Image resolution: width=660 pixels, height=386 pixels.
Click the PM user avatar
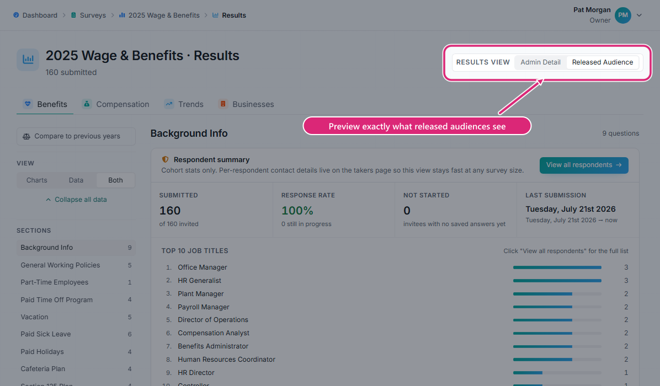click(x=622, y=15)
